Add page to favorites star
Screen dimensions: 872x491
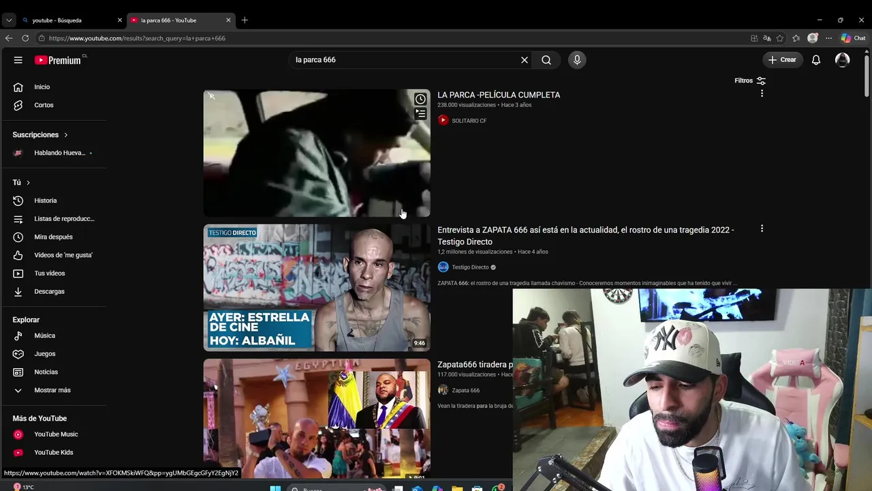(780, 38)
